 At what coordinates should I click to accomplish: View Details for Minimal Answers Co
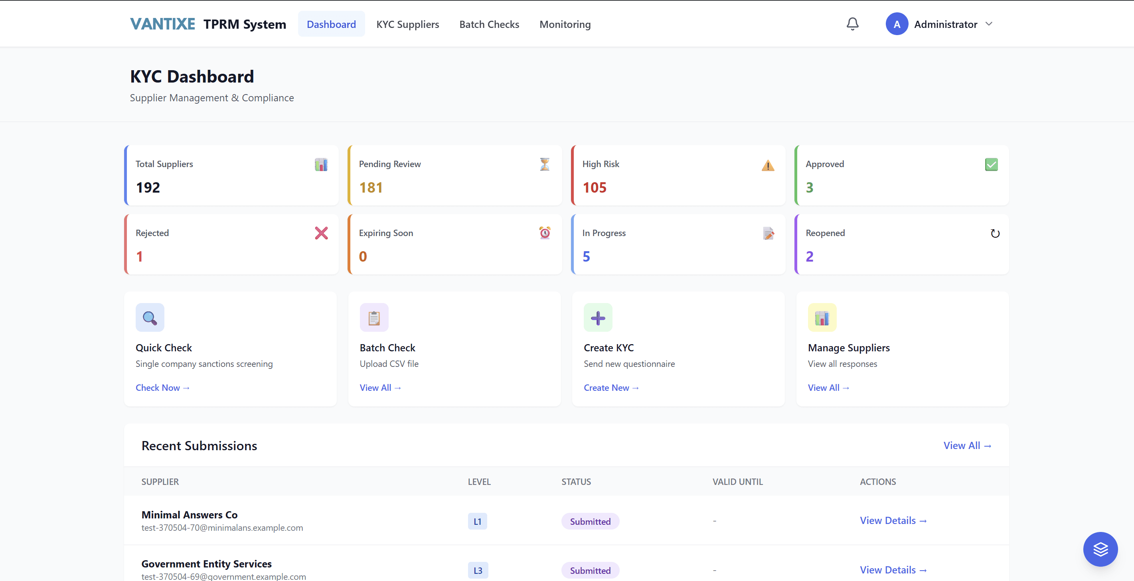point(893,520)
